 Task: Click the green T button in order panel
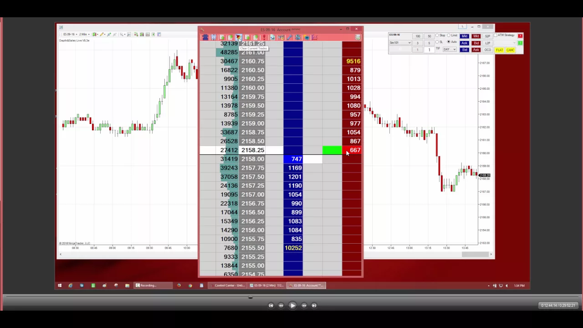pyautogui.click(x=520, y=43)
